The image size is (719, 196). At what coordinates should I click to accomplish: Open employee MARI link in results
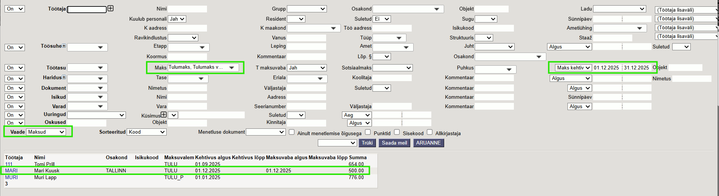click(x=11, y=171)
